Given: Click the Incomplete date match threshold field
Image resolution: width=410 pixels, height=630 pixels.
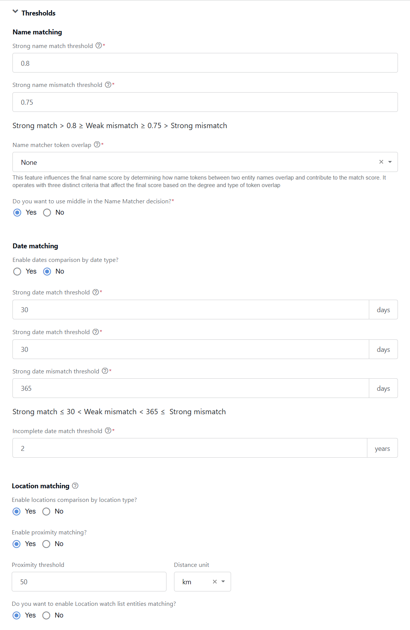Looking at the screenshot, I should click(190, 448).
